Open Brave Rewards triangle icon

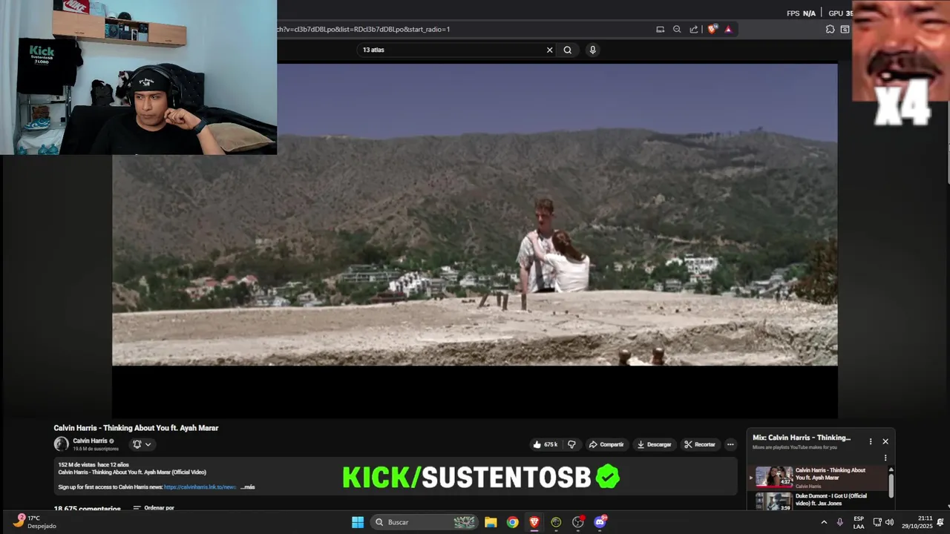coord(728,30)
